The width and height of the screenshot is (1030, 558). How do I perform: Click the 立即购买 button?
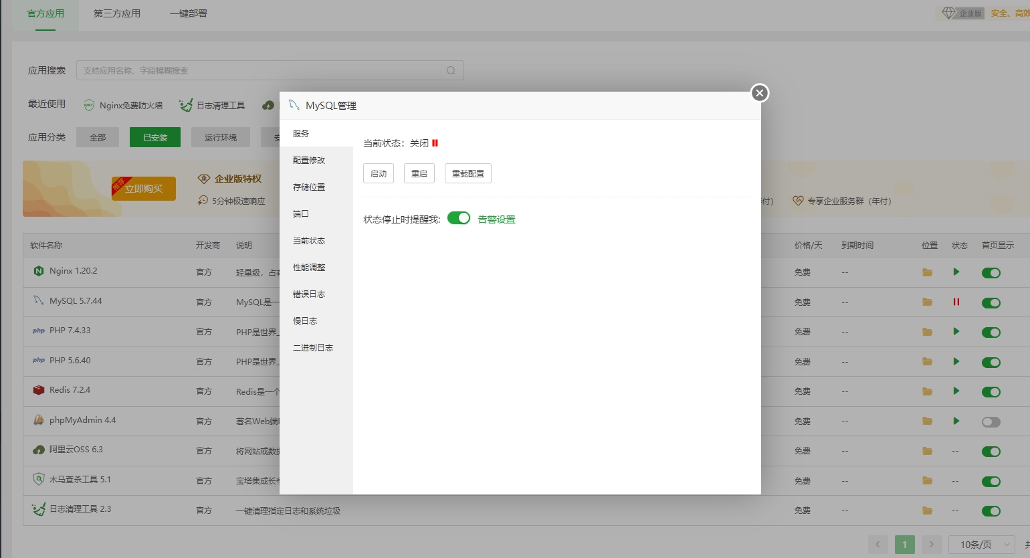click(x=144, y=189)
